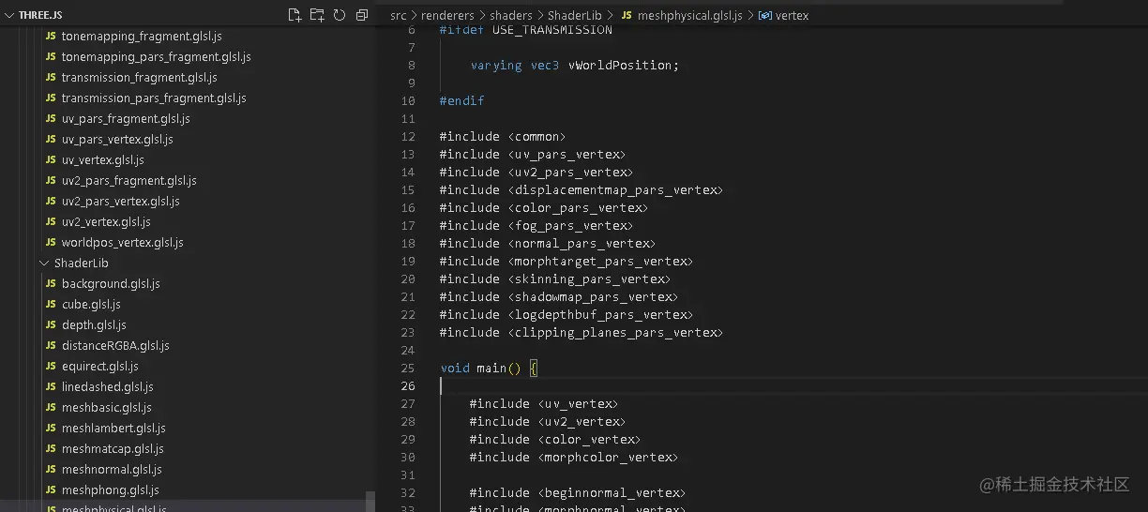Open meshlambert.glsl.js file
1148x512 pixels.
[x=113, y=429]
